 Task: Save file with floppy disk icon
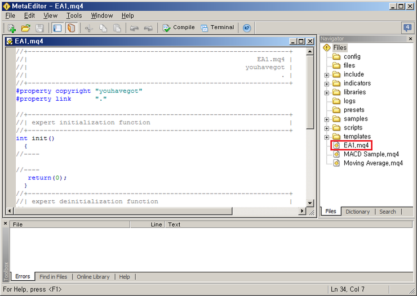coord(39,28)
